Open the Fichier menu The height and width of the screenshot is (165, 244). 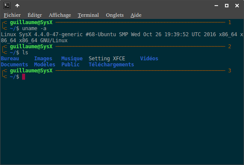tap(12, 15)
